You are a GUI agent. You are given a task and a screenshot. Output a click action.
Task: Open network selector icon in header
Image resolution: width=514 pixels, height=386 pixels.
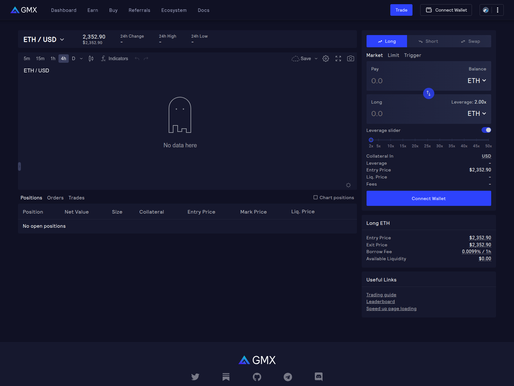(x=486, y=10)
